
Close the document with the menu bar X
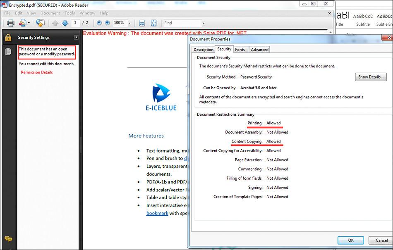coord(330,13)
